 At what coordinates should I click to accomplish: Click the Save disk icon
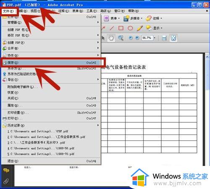pos(5,63)
